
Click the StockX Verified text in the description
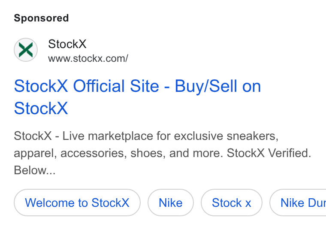coord(269,153)
